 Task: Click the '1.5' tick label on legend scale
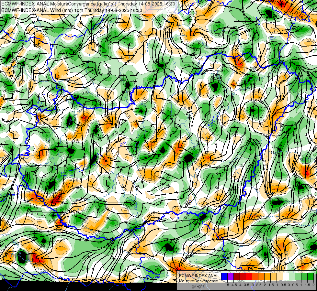(x=307, y=285)
